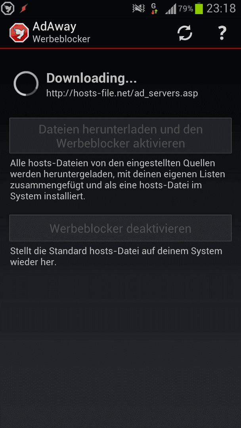
Task: Tap the 79% battery percentage text
Action: [186, 9]
